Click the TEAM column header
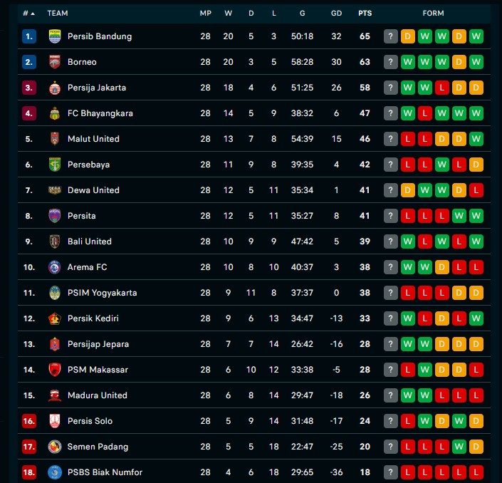 tap(58, 13)
